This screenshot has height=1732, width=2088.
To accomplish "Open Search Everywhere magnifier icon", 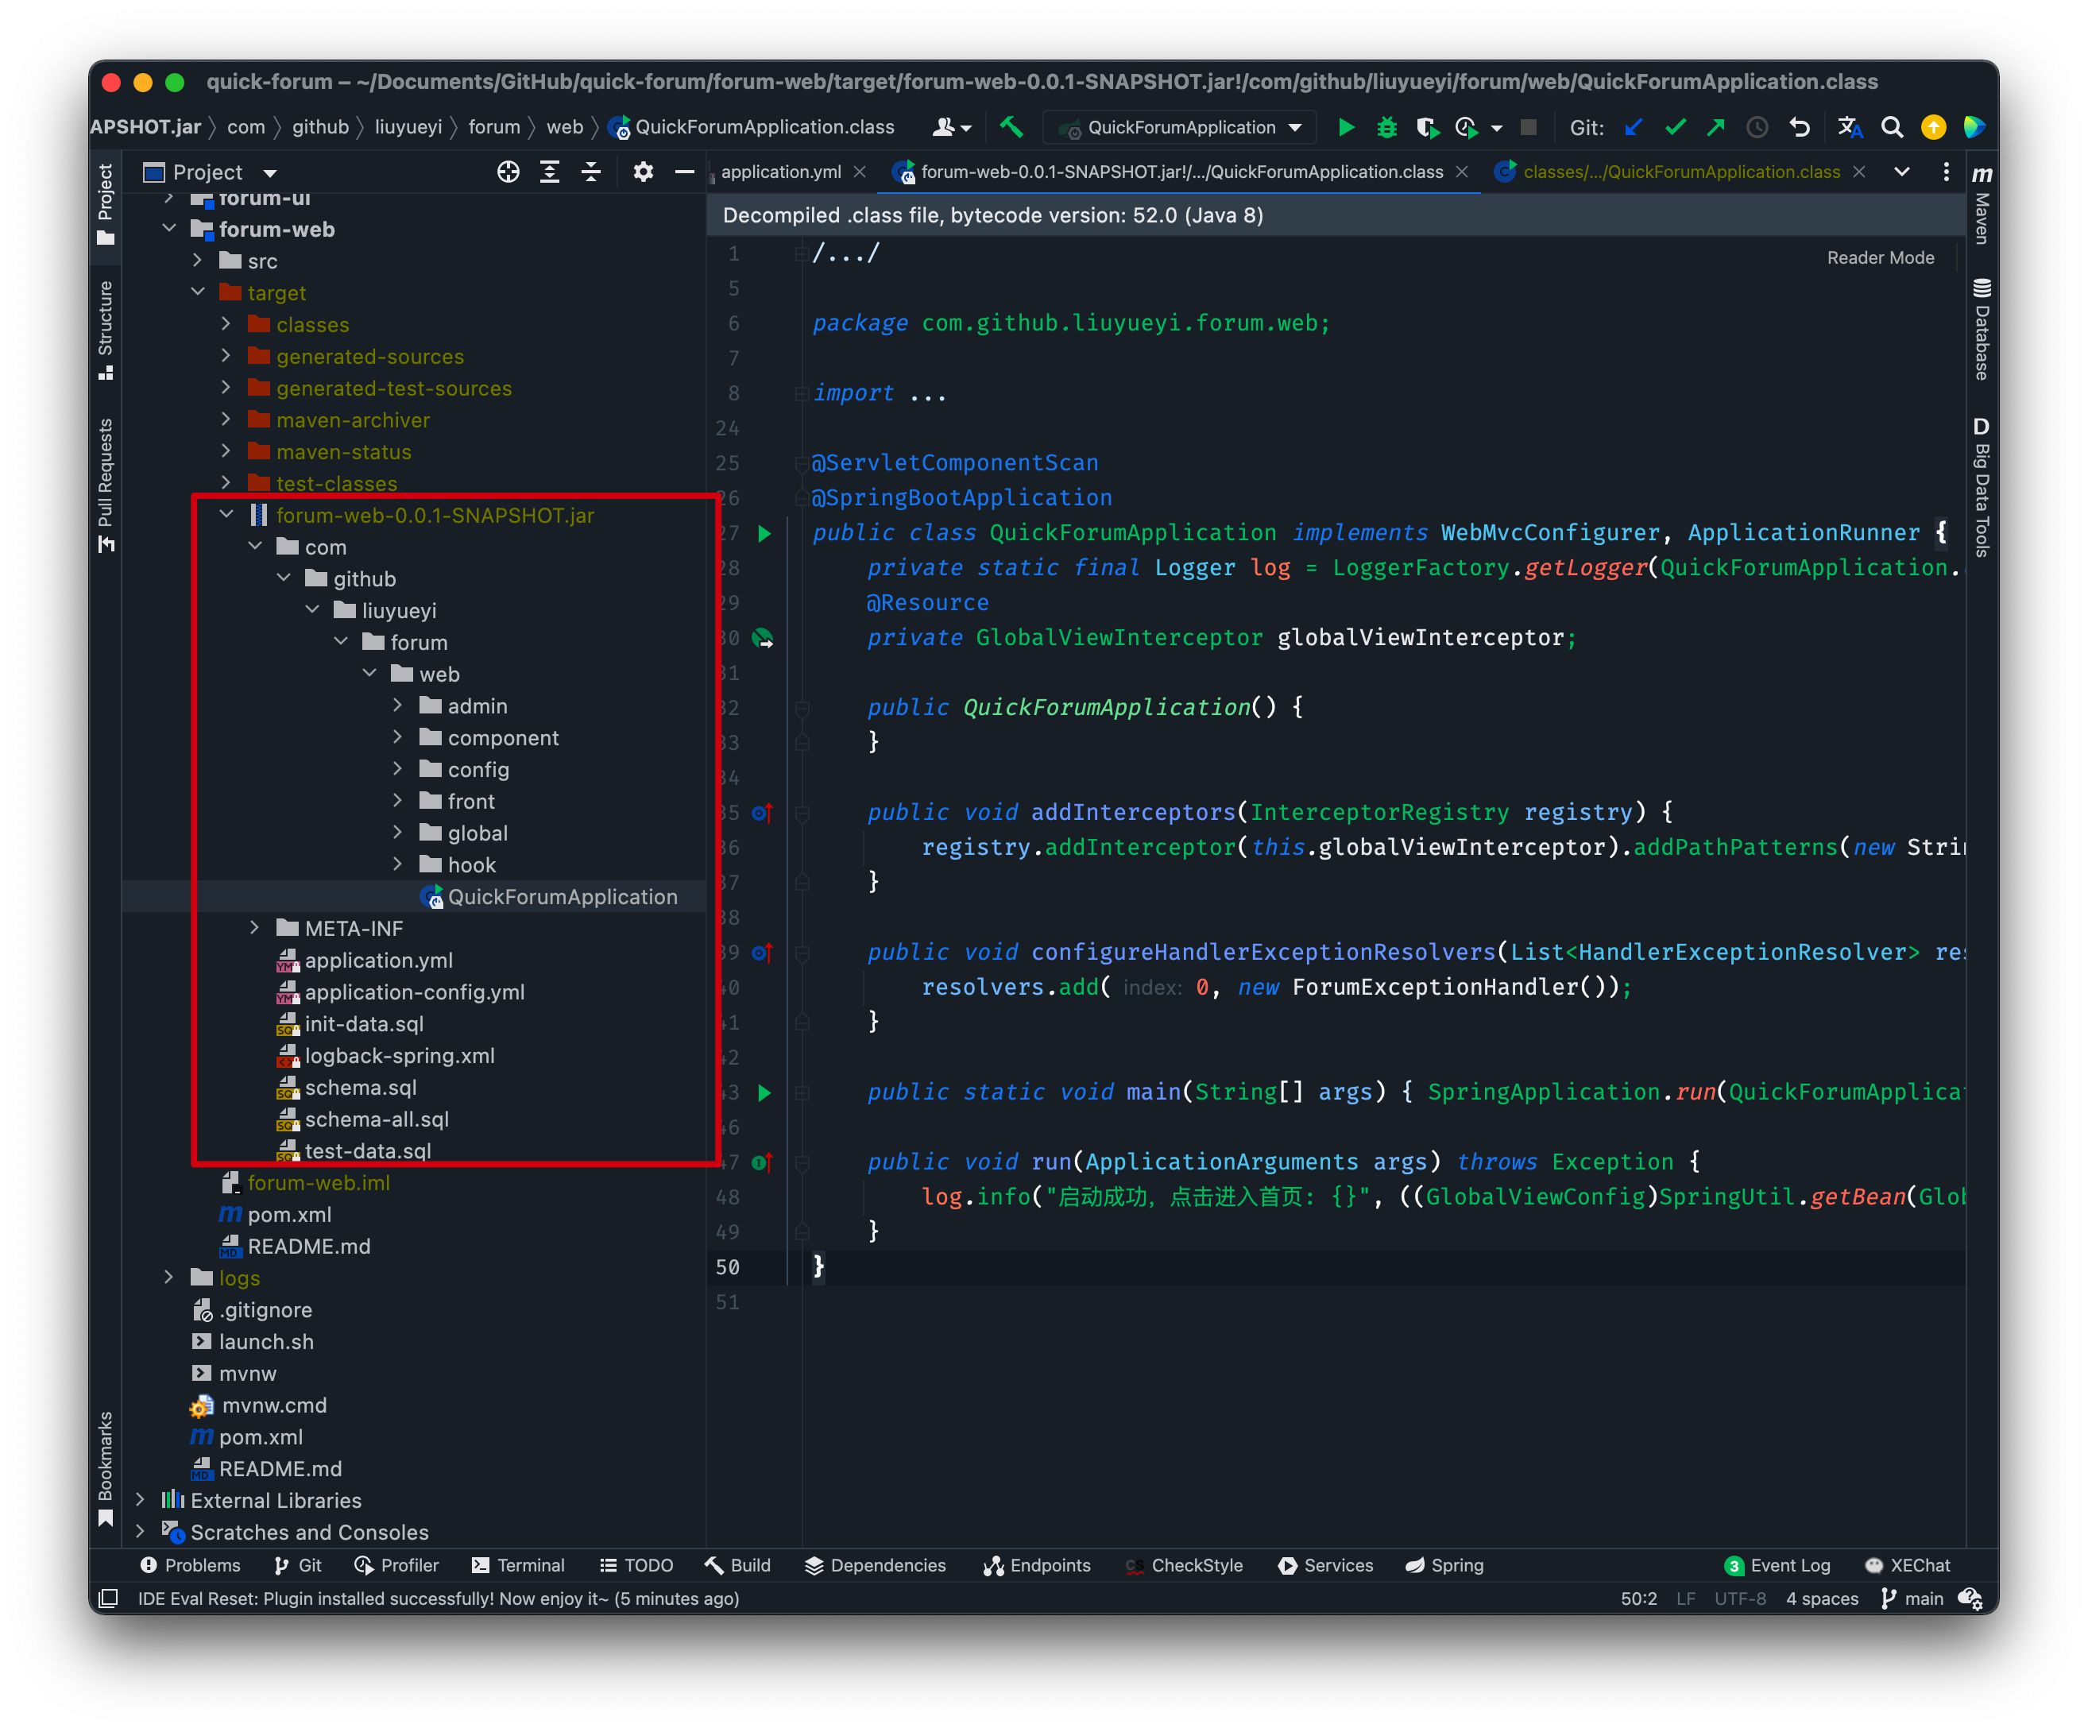I will tap(1891, 127).
